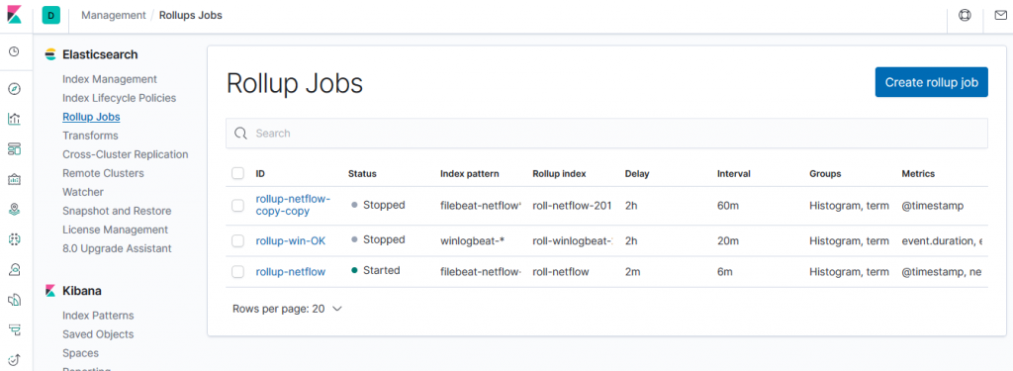Click 2m delay cell
This screenshot has width=1013, height=371.
tap(632, 271)
